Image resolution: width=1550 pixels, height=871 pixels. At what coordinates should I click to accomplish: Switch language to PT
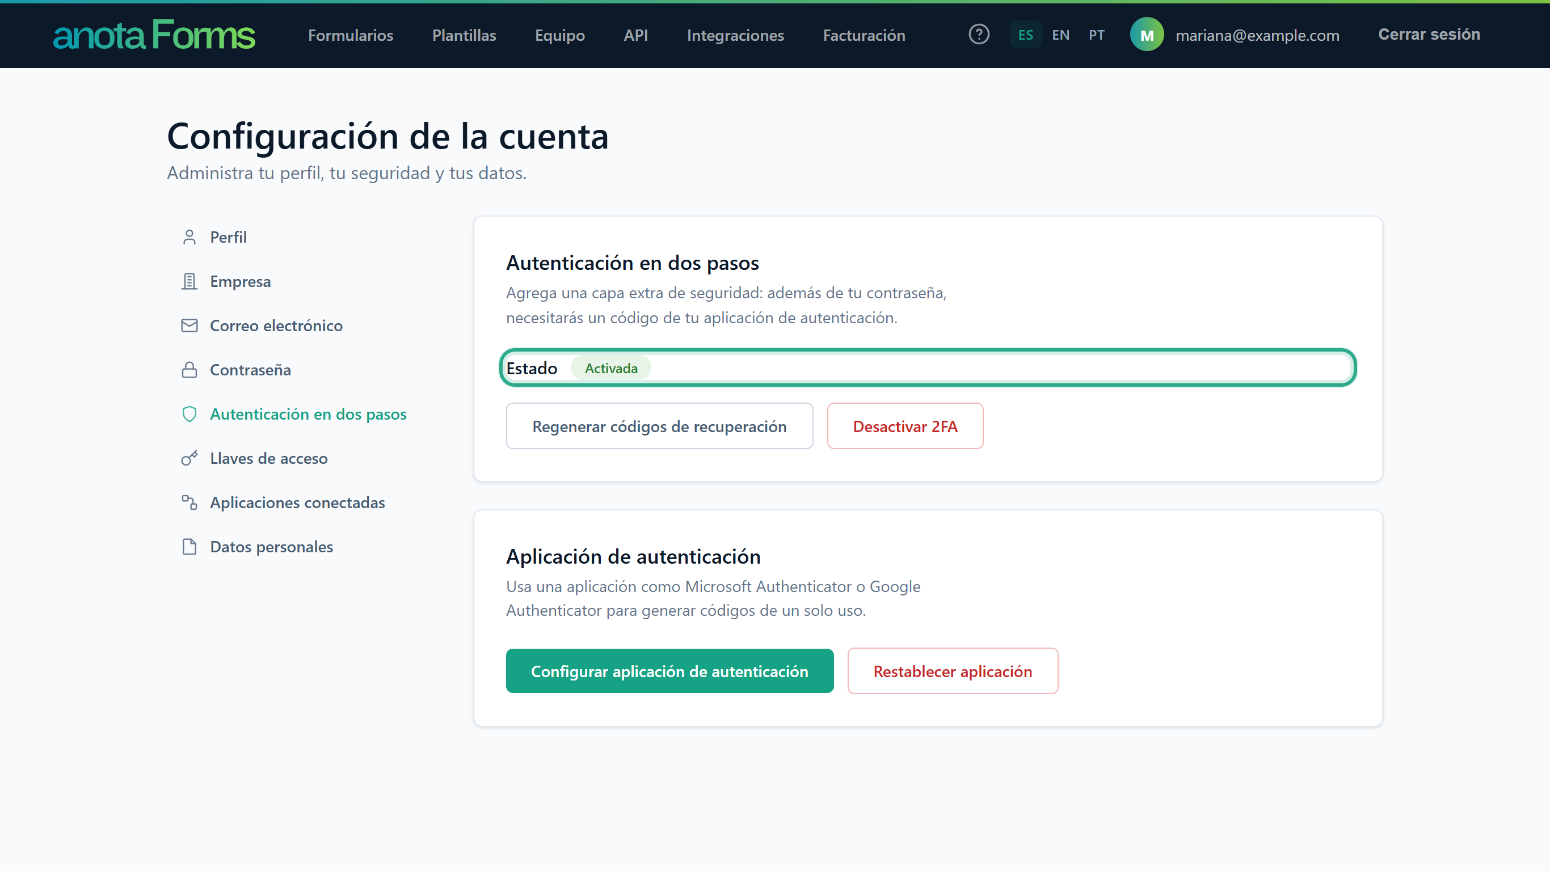[x=1096, y=35]
